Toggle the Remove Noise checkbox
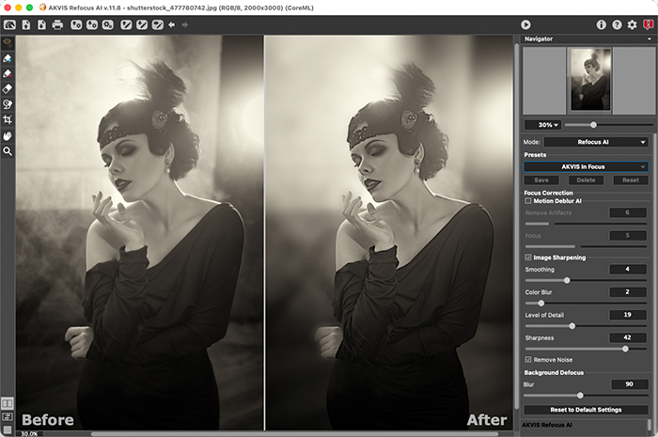Image resolution: width=658 pixels, height=437 pixels. tap(528, 360)
